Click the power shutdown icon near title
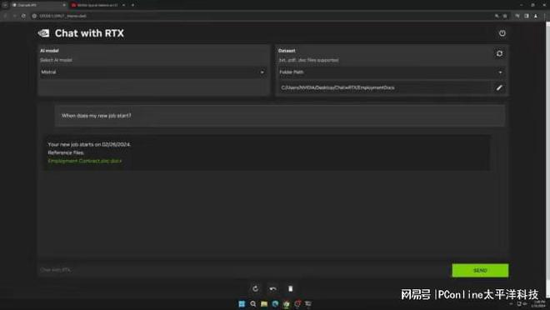 [x=502, y=33]
